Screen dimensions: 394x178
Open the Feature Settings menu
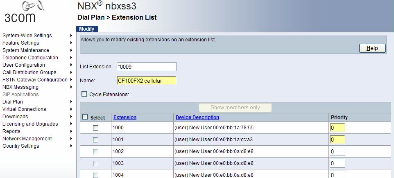pos(21,43)
